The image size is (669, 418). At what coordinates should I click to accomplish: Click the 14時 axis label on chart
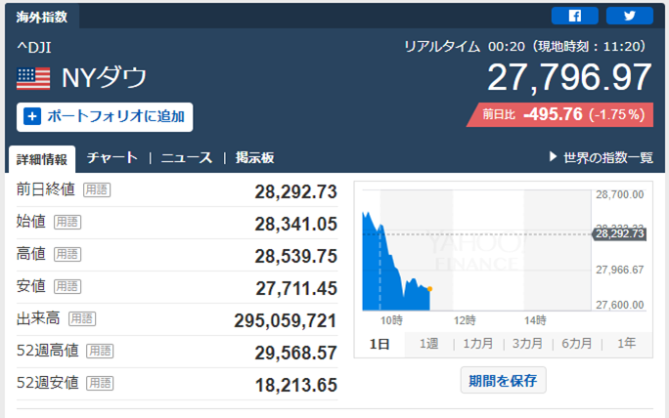pos(535,320)
